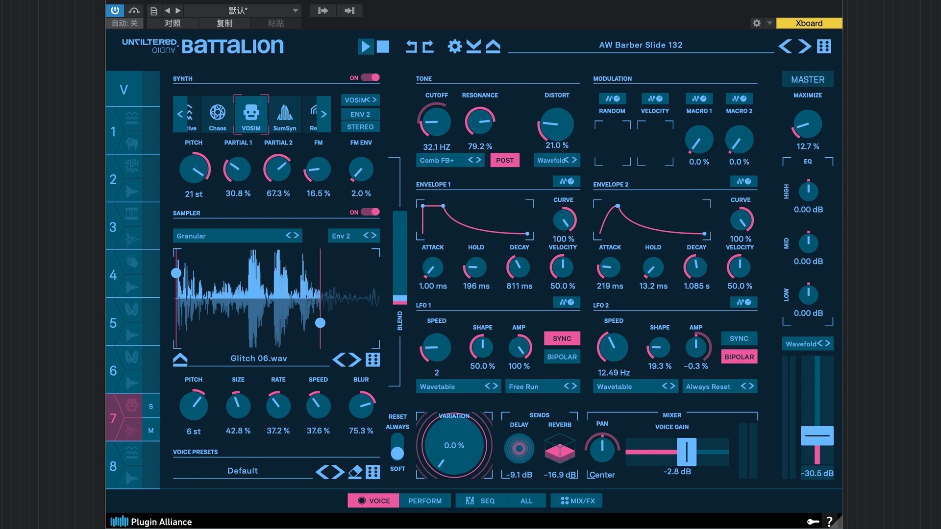The image size is (941, 529).
Task: Open the Granular sampler mode selector
Action: pyautogui.click(x=237, y=236)
